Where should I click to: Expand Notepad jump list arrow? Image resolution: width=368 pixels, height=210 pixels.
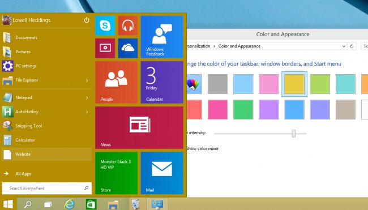pos(87,98)
